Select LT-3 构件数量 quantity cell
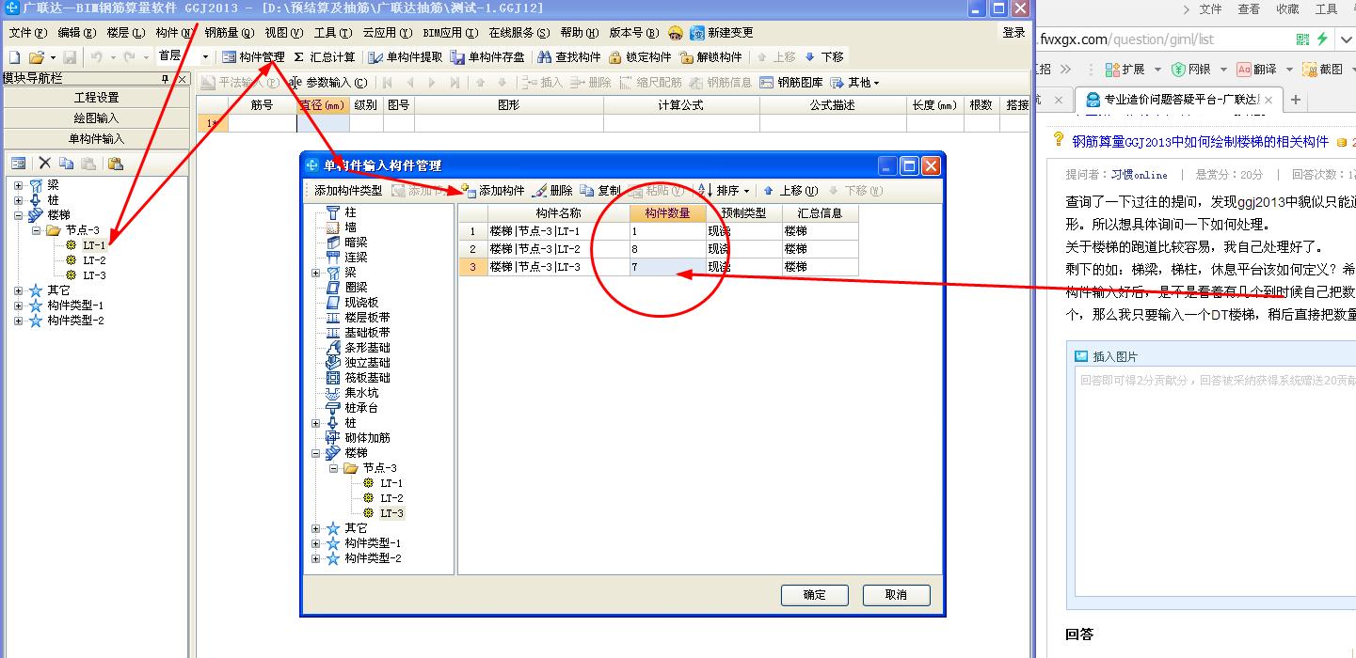1356x658 pixels. (x=668, y=266)
